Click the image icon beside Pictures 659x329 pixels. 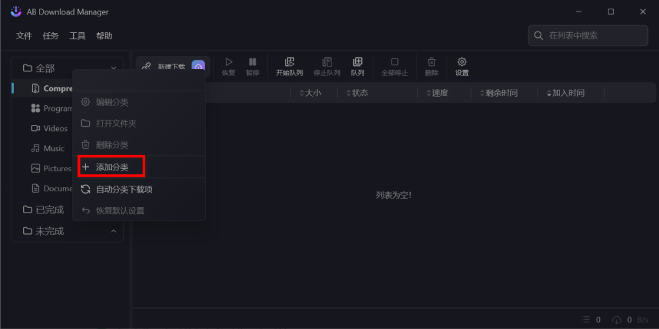(x=35, y=168)
